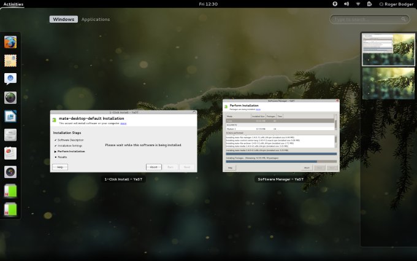Click the Installed Size column header

[x=258, y=116]
